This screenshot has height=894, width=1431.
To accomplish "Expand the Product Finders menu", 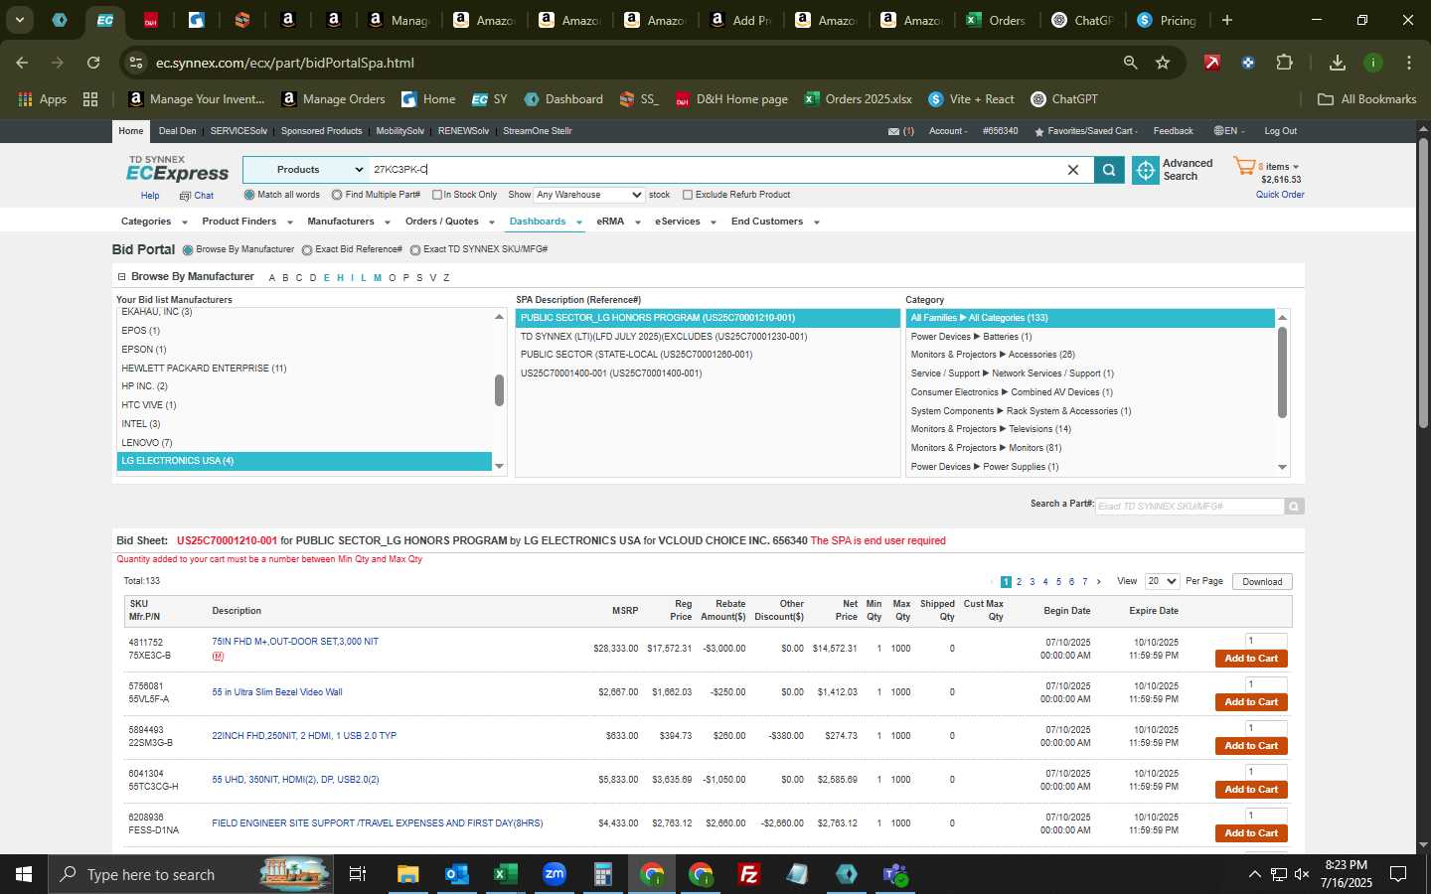I will (x=246, y=222).
